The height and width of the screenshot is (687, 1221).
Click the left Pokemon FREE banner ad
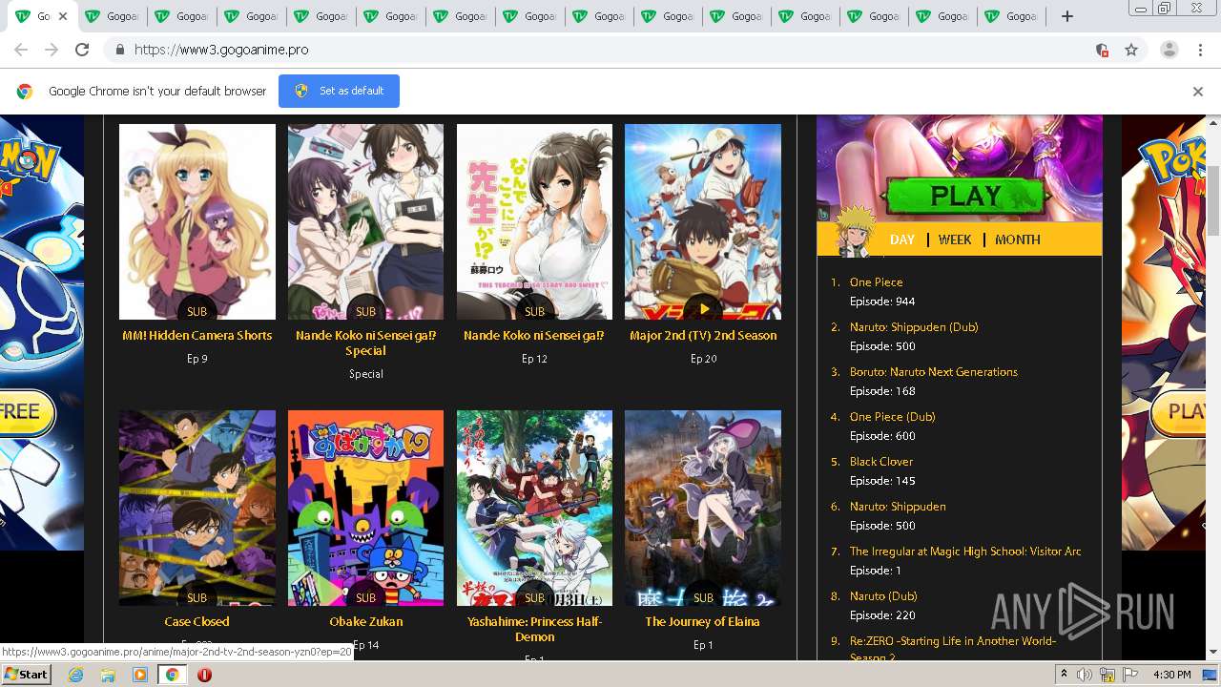pos(42,333)
